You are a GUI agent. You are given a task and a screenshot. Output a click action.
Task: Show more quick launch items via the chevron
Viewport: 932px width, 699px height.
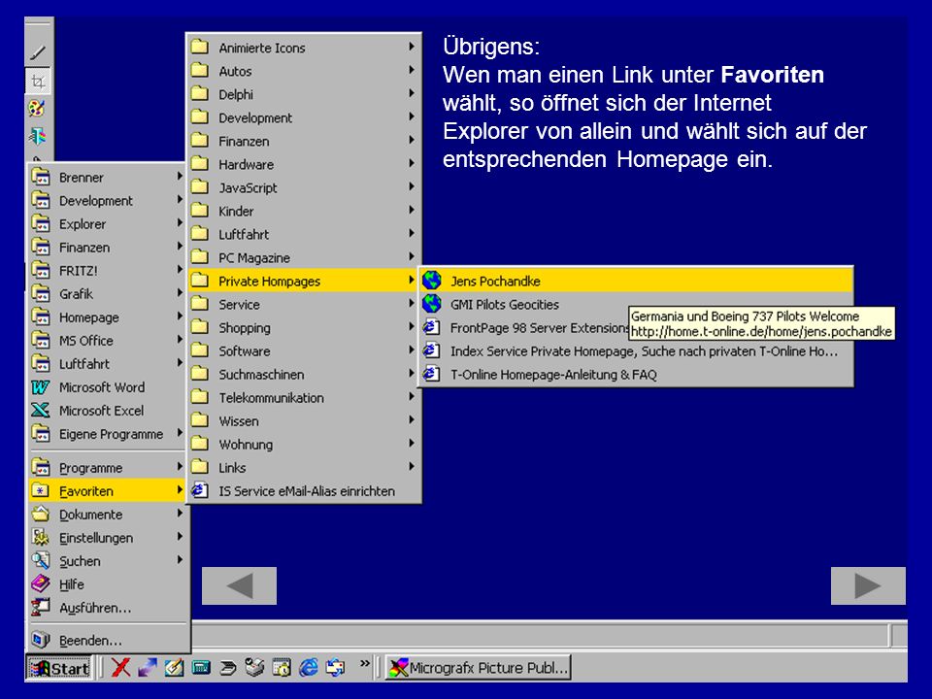[x=365, y=663]
